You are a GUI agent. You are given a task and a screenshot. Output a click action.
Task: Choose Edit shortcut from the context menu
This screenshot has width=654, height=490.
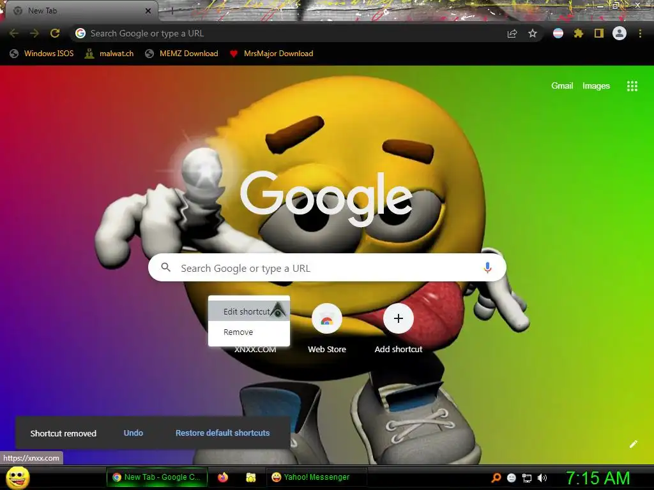click(249, 311)
